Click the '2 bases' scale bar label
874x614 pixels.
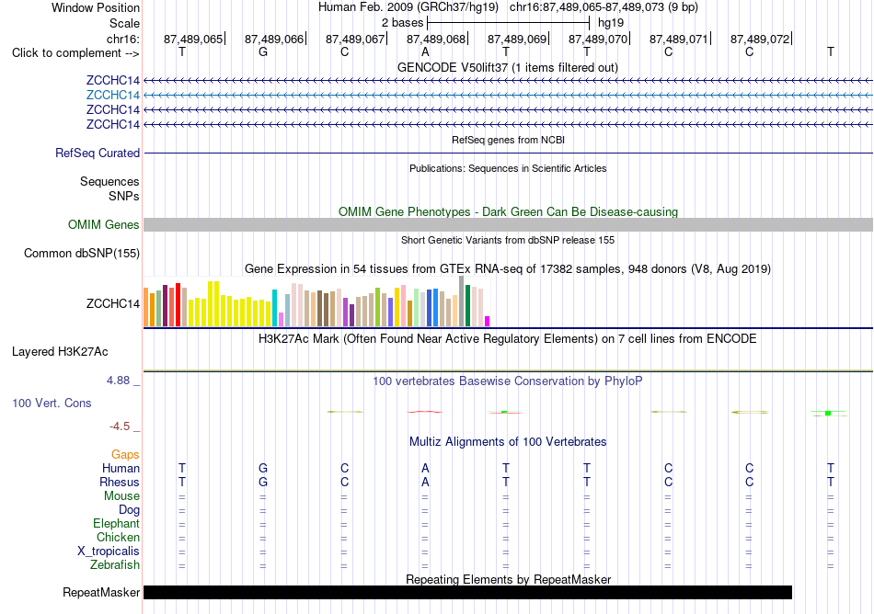pos(402,23)
